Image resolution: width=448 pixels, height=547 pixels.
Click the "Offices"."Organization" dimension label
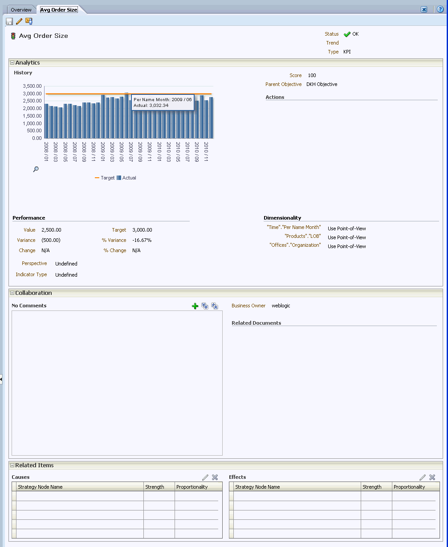pos(295,245)
